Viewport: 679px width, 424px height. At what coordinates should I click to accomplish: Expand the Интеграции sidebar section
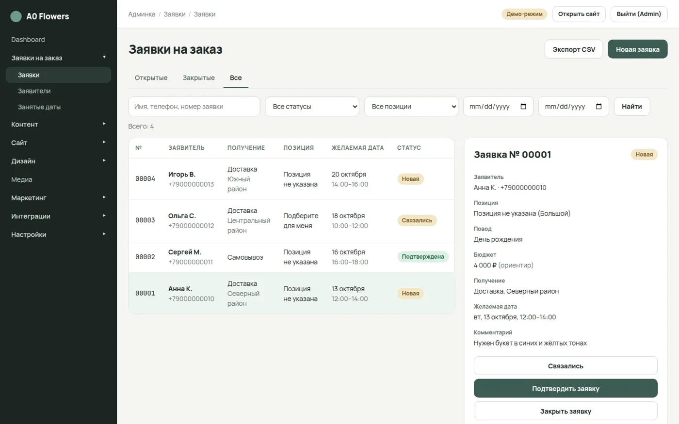(x=58, y=216)
